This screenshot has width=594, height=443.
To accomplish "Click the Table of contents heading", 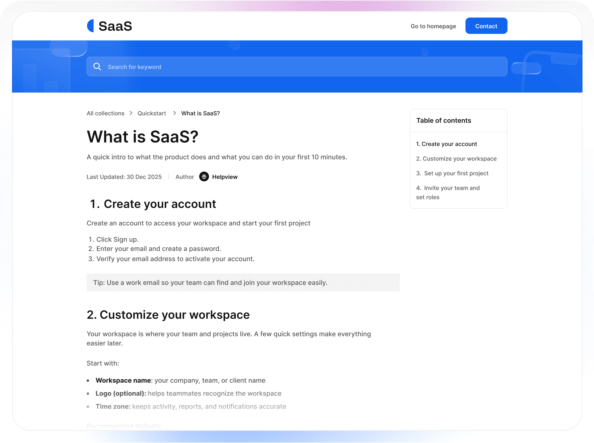I will click(x=444, y=120).
